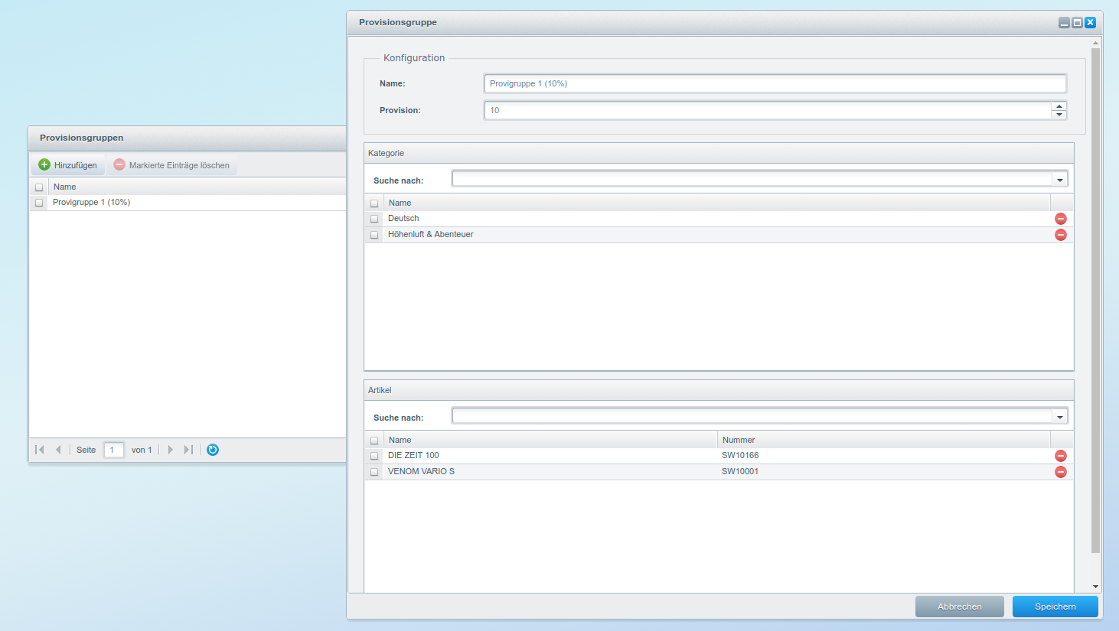Image resolution: width=1119 pixels, height=631 pixels.
Task: Remove DIE ZEIT 100 article via red minus
Action: point(1061,456)
